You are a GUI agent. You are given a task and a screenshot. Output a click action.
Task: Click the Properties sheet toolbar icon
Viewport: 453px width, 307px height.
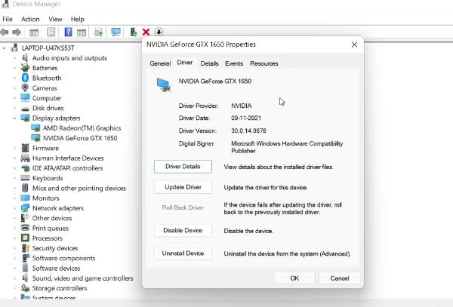[x=51, y=32]
